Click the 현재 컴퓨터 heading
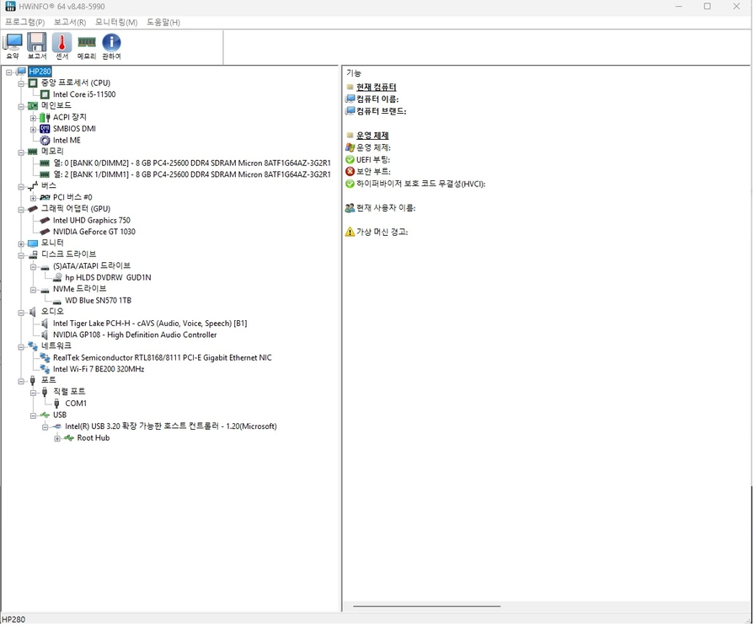Image resolution: width=754 pixels, height=632 pixels. (377, 88)
